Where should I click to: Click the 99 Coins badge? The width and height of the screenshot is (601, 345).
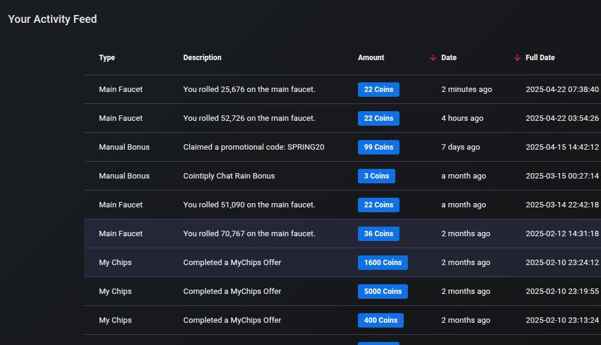point(378,147)
